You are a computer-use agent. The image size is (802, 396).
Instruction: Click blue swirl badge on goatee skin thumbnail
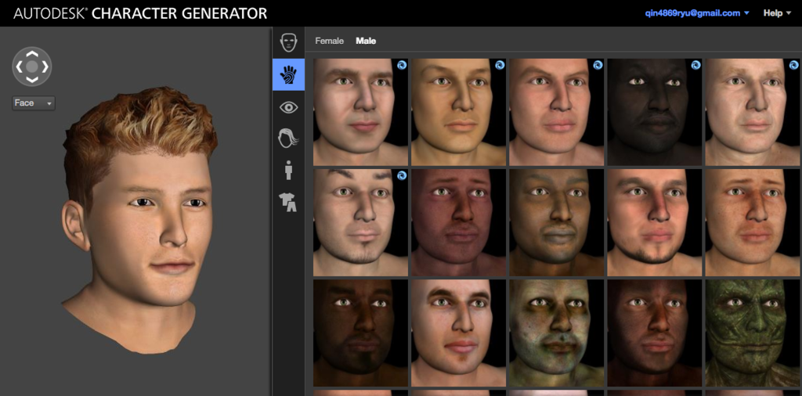402,176
